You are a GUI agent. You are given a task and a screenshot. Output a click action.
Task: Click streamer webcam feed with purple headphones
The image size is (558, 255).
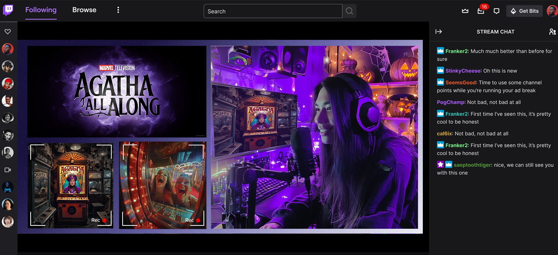point(314,137)
